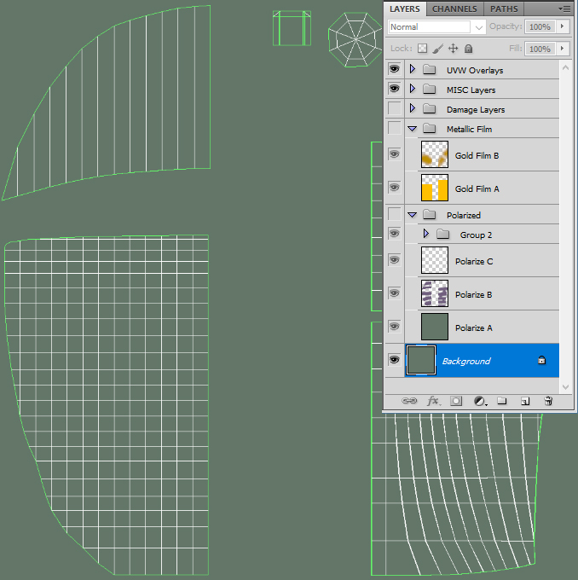The height and width of the screenshot is (580, 578).
Task: Select the Polarize A layer
Action: tap(474, 328)
